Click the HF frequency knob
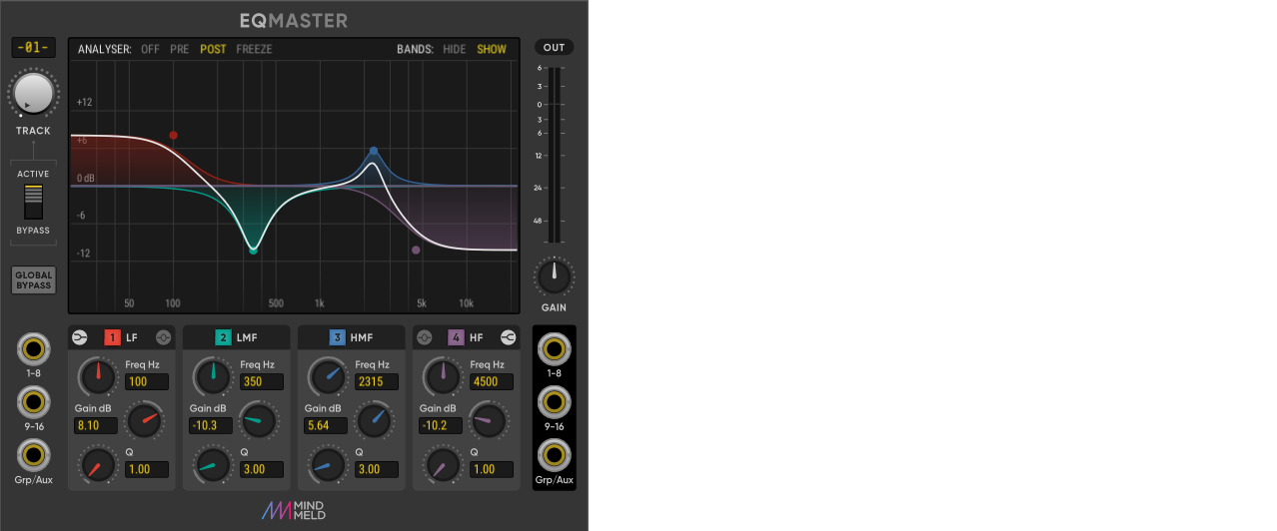Viewport: 1277px width, 531px height. pyautogui.click(x=442, y=375)
